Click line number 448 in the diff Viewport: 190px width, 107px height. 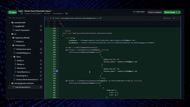[54, 50]
